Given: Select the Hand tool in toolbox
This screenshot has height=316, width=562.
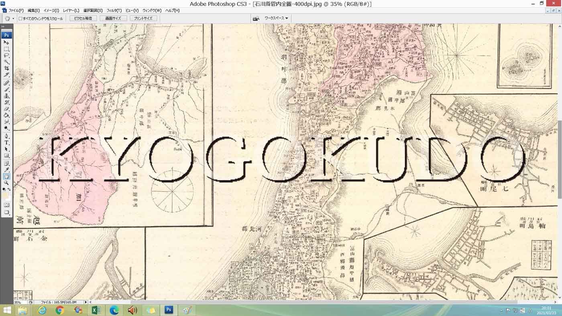Looking at the screenshot, I should 6,176.
